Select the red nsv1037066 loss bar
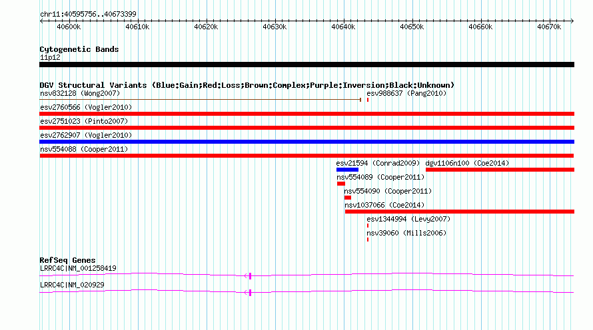 coord(460,212)
